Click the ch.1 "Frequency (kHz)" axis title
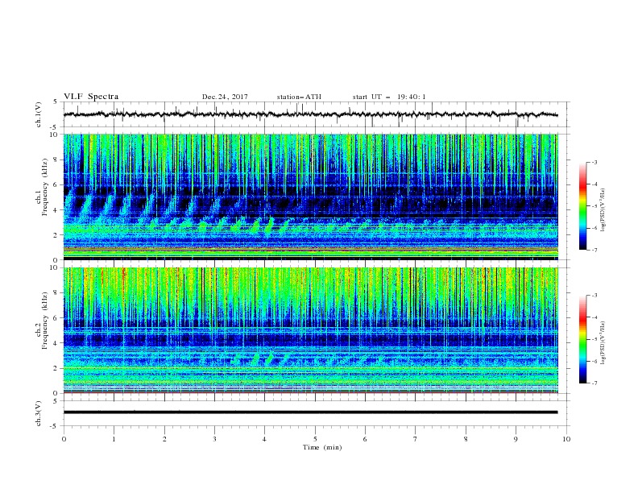 point(44,187)
